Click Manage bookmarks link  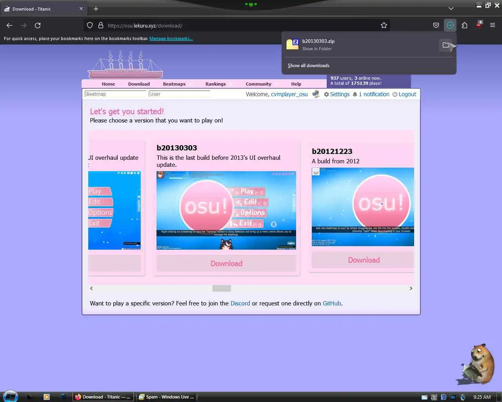pyautogui.click(x=171, y=38)
